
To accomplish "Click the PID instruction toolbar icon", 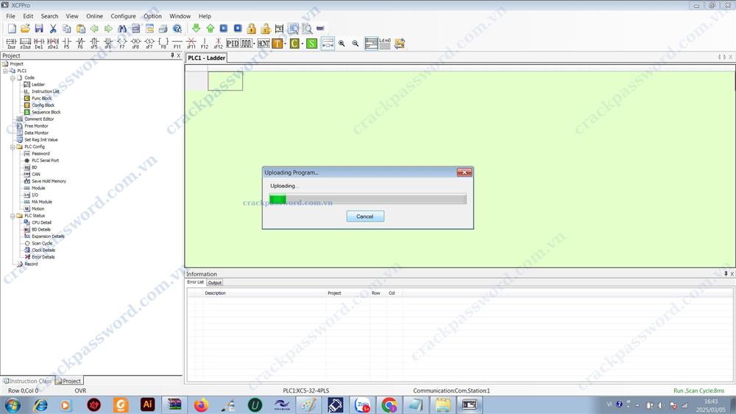I will (x=233, y=43).
